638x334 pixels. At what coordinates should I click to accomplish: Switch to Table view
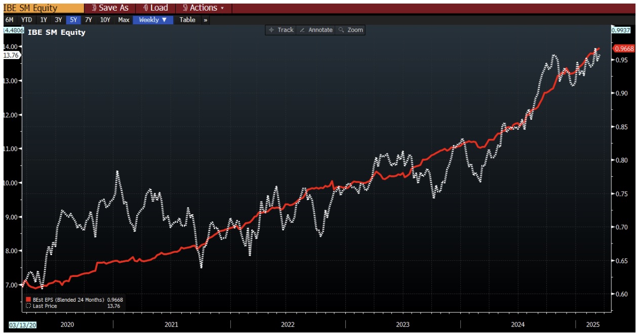(187, 20)
